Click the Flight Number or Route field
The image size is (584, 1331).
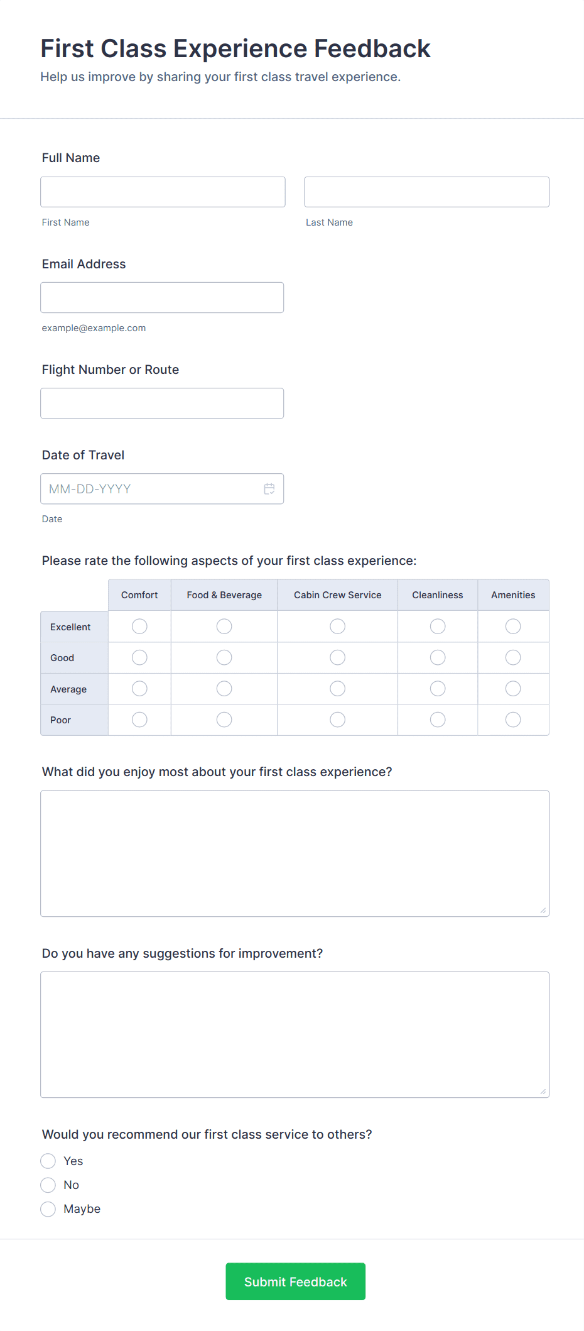point(162,403)
